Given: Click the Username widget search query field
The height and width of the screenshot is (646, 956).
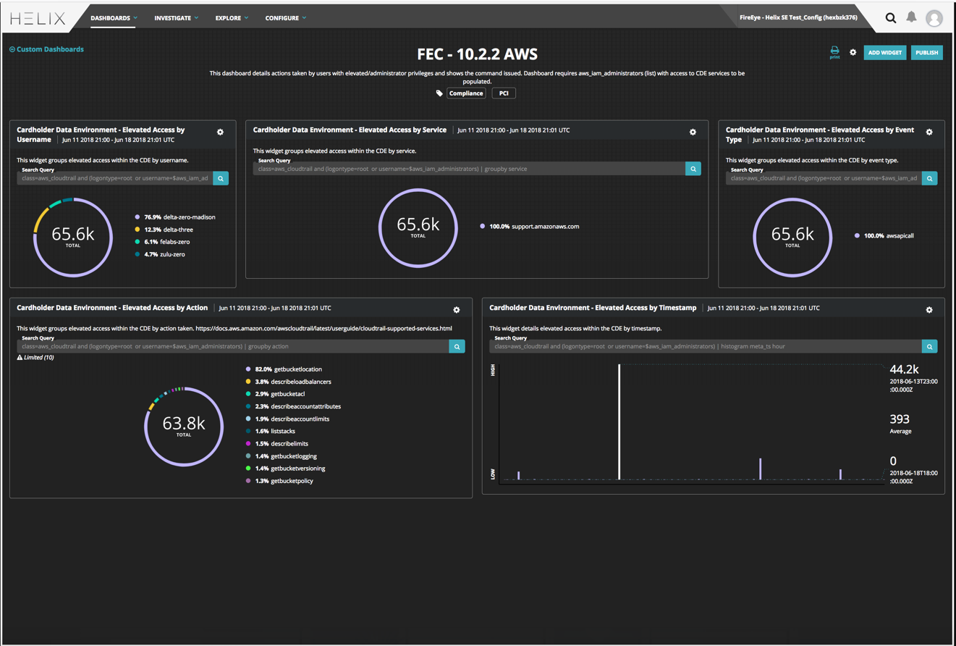Looking at the screenshot, I should click(115, 178).
